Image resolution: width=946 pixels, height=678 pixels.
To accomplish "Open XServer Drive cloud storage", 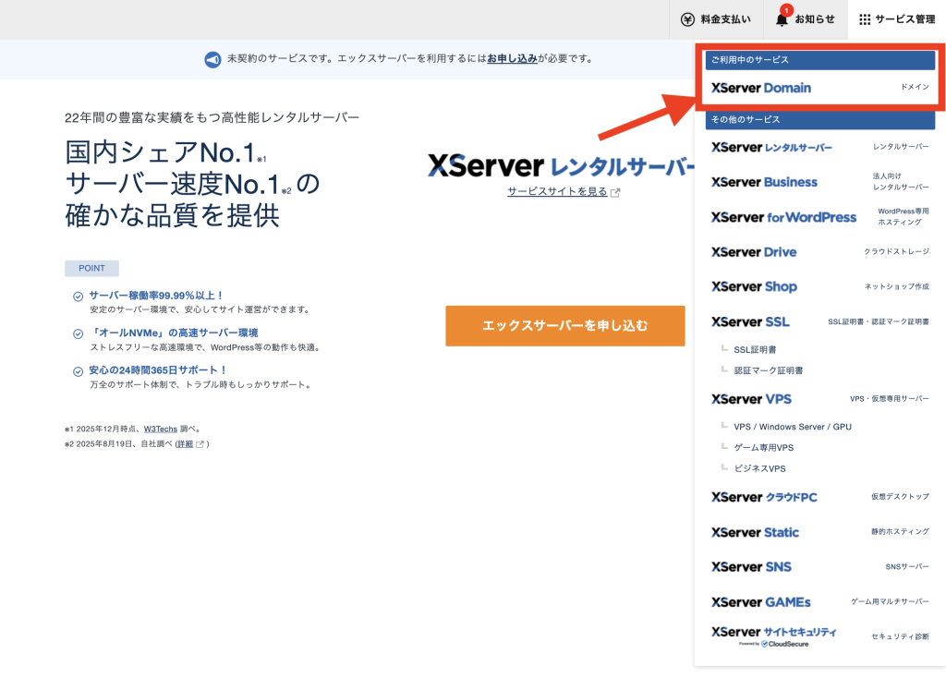I will coord(754,252).
